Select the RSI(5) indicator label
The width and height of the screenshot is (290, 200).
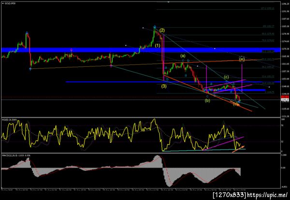9,120
